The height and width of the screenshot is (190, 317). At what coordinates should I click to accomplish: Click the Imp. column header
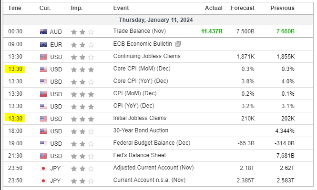[77, 8]
